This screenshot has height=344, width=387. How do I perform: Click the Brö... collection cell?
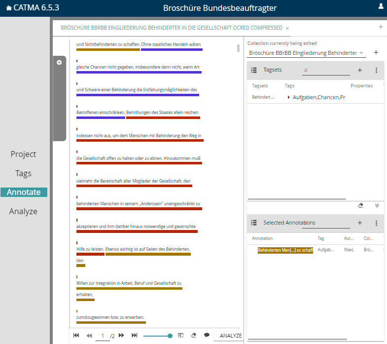368,250
